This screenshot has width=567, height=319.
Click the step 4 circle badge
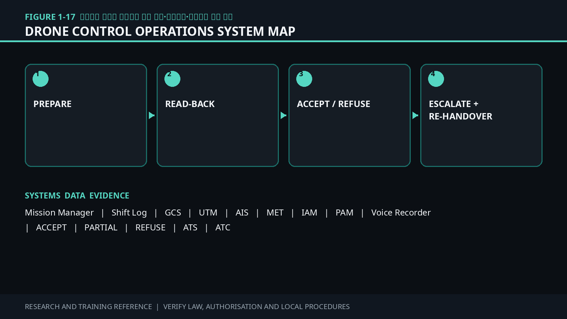click(x=436, y=79)
